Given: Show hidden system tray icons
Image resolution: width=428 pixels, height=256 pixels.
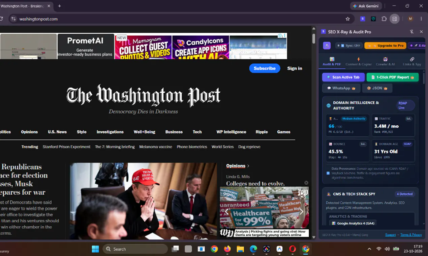Looking at the screenshot, I should [369, 249].
